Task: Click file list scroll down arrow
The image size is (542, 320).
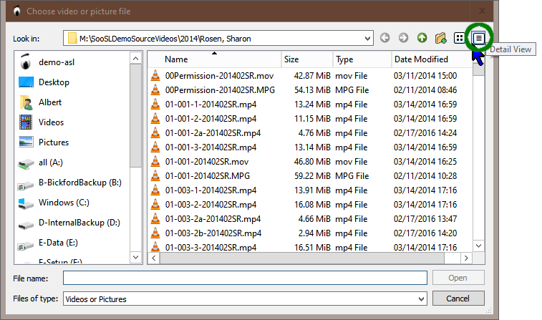Action: click(479, 246)
